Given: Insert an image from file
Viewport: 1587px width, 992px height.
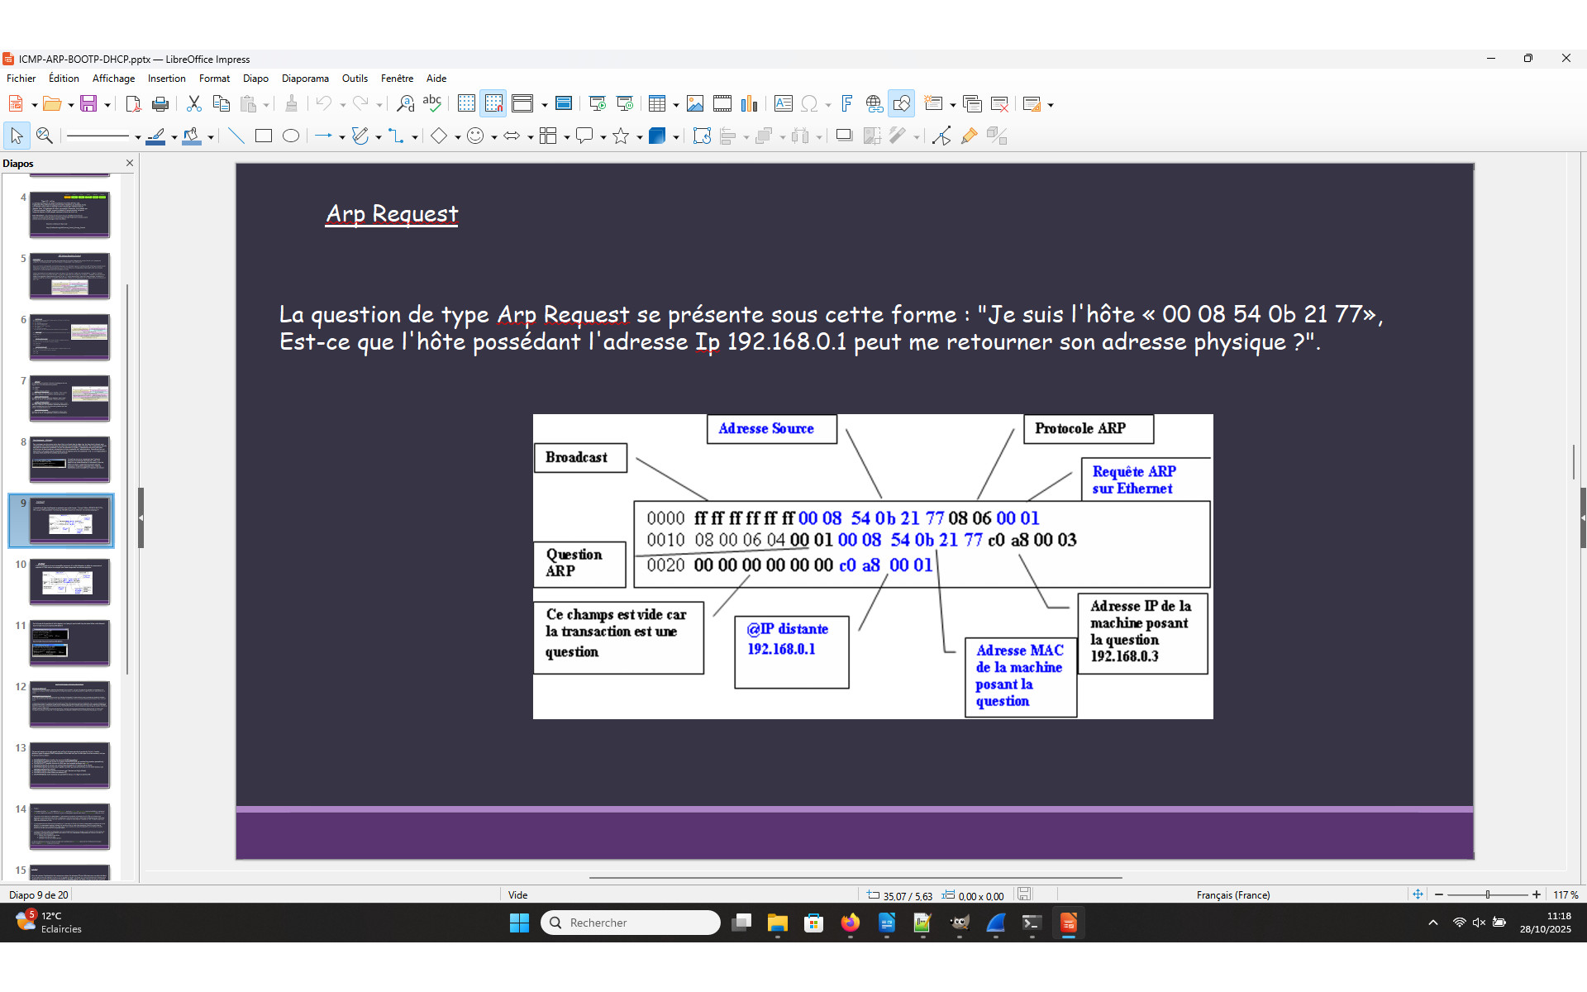Looking at the screenshot, I should pos(695,103).
